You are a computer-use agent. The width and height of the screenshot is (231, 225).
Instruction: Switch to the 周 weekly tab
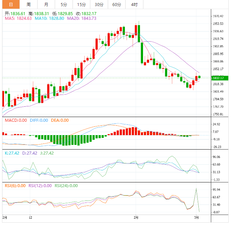click(x=29, y=4)
